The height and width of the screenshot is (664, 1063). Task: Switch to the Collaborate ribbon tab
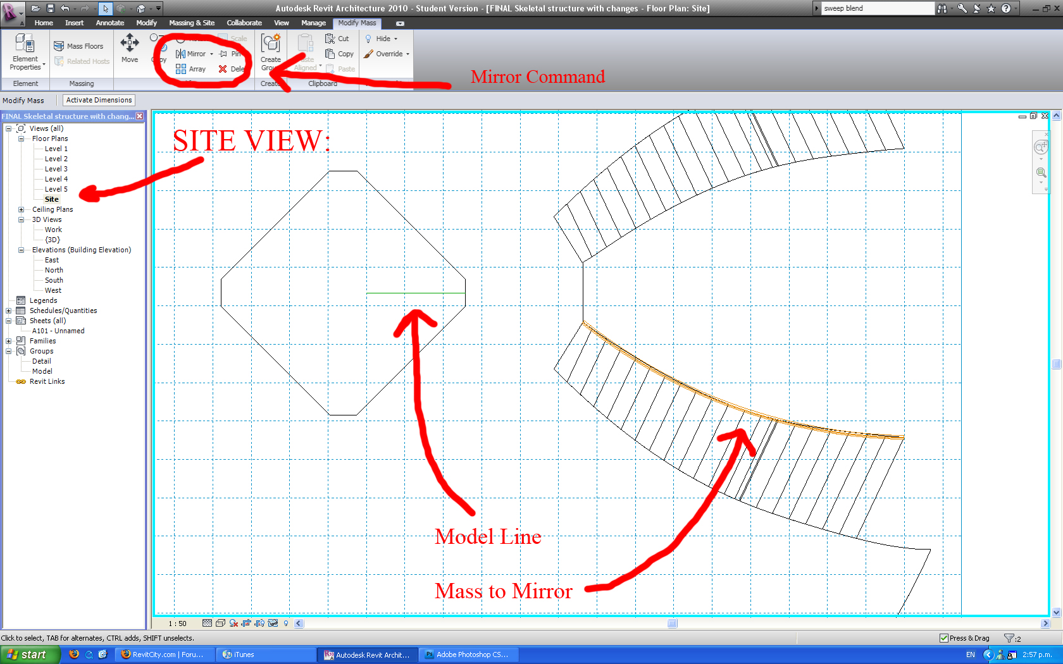pos(244,23)
